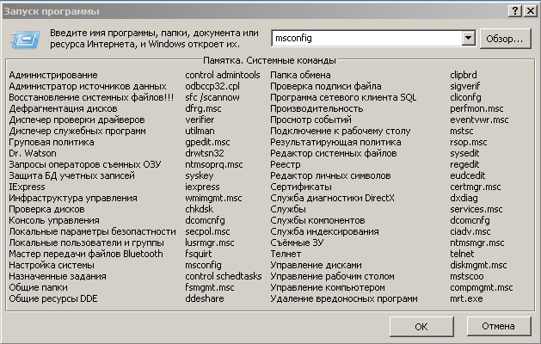Click the msconfig command input field

(366, 39)
